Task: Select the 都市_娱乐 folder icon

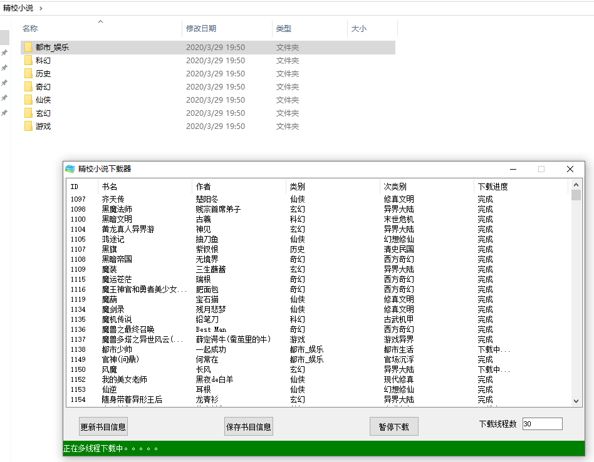Action: pyautogui.click(x=28, y=48)
